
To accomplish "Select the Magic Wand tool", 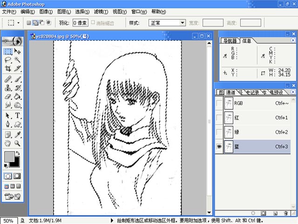I will (17, 60).
